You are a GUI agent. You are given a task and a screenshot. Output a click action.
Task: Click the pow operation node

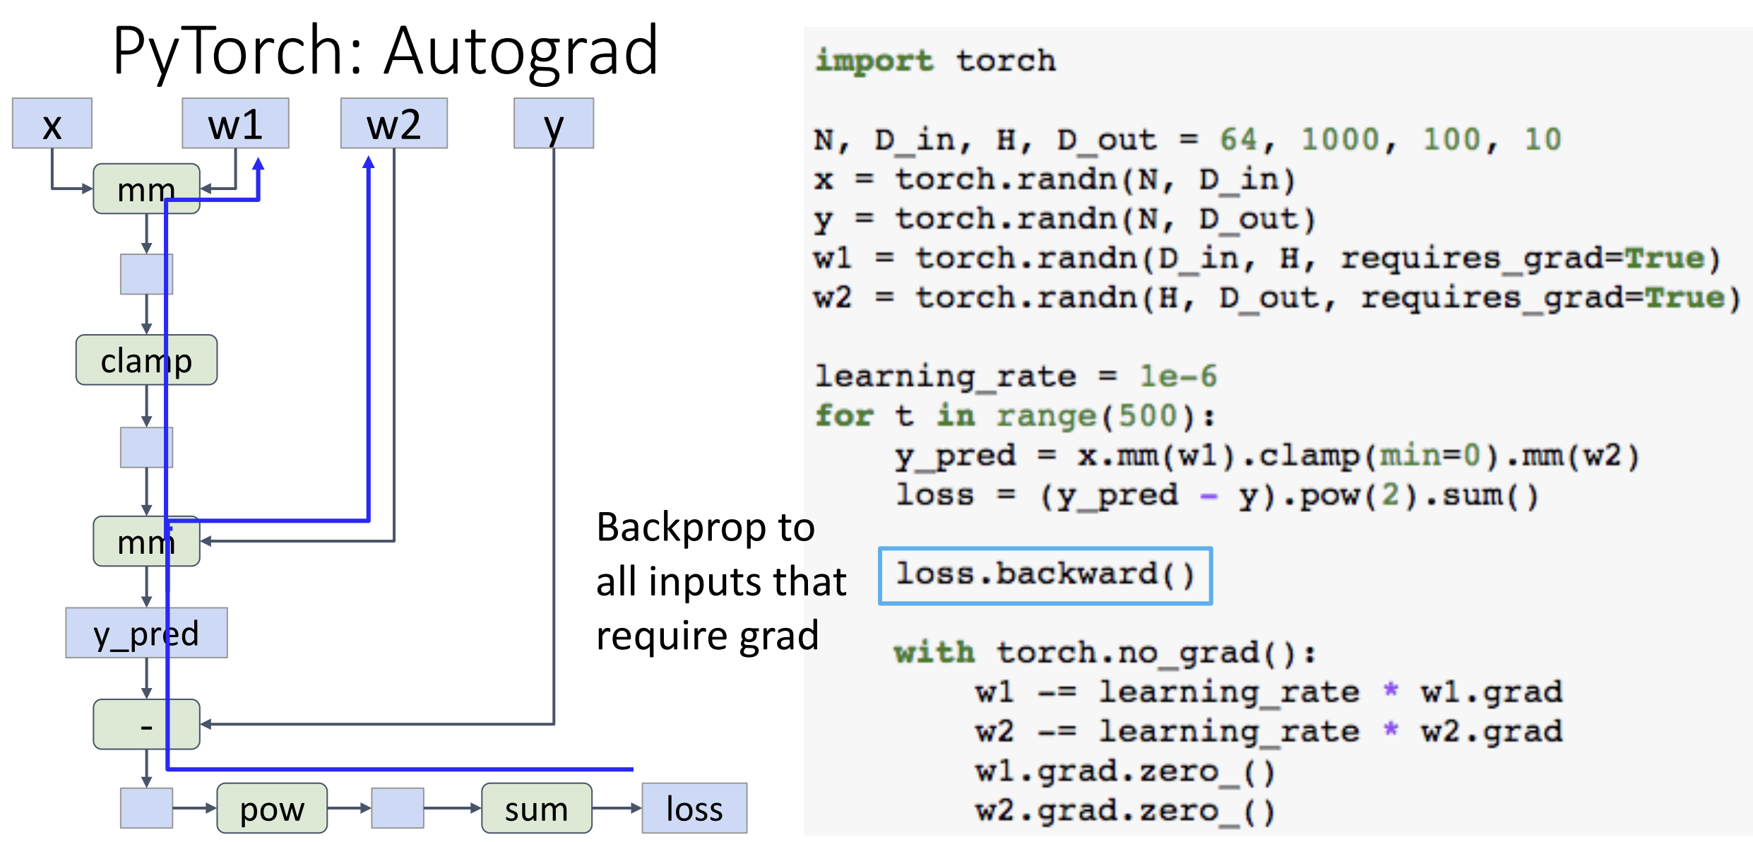[272, 807]
